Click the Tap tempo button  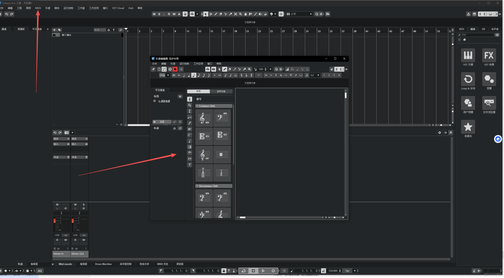pyautogui.click(x=347, y=271)
